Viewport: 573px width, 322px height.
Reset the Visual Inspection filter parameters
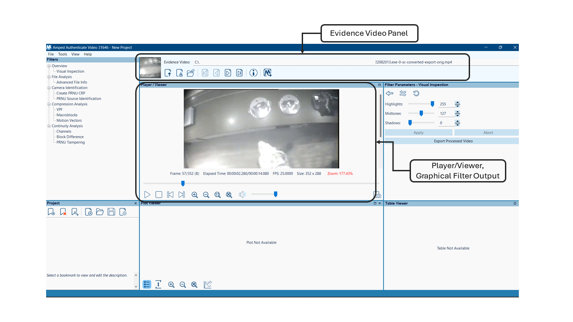[415, 93]
